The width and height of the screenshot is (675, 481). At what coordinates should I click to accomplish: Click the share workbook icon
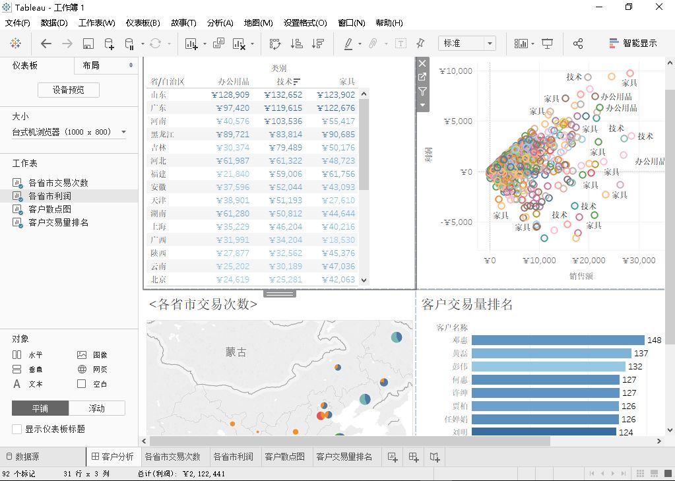[578, 44]
